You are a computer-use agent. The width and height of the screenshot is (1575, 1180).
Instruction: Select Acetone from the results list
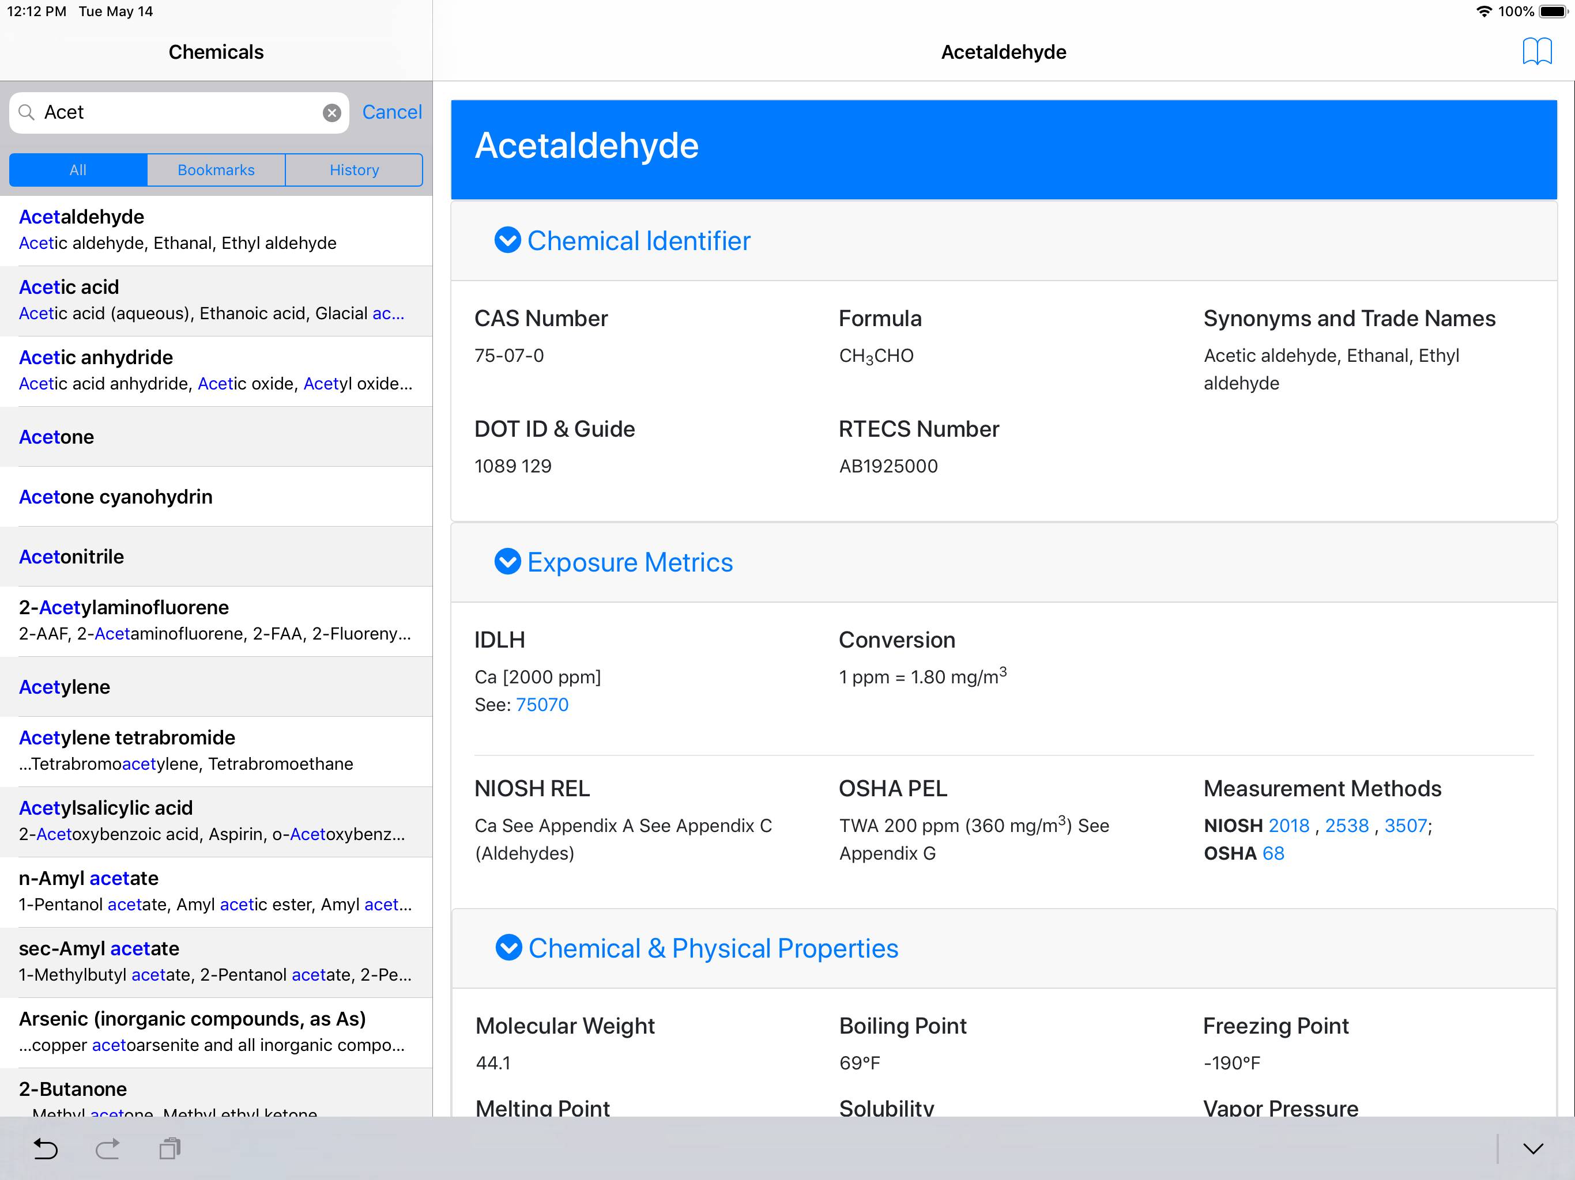pyautogui.click(x=57, y=436)
